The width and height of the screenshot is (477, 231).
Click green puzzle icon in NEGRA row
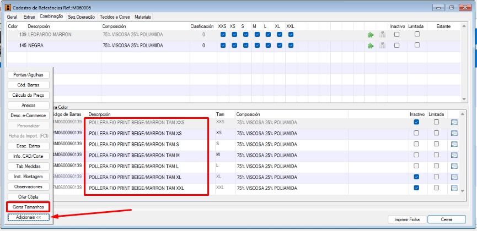tap(370, 46)
